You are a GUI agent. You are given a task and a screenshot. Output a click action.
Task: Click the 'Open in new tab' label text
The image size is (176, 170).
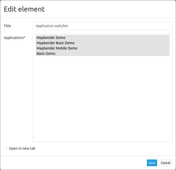[22, 148]
